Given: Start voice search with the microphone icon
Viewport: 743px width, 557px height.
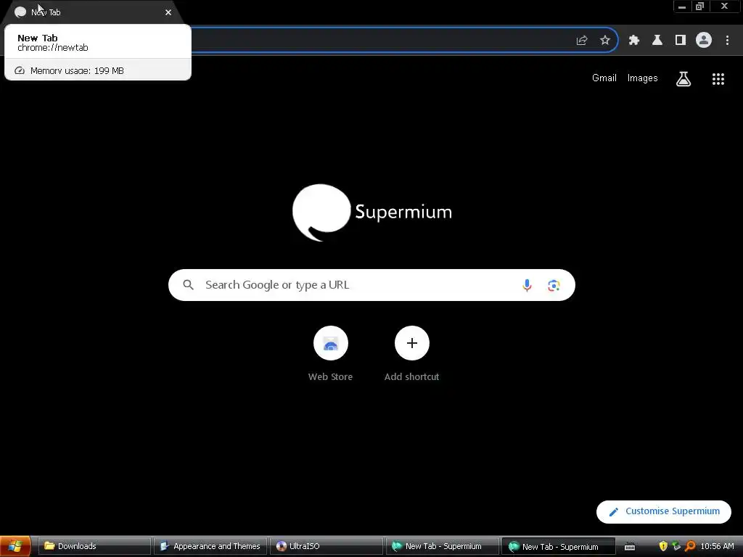Looking at the screenshot, I should tap(527, 285).
